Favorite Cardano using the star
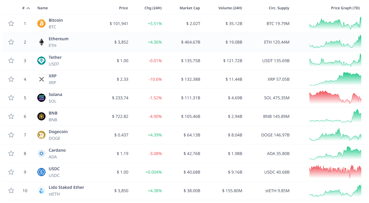The width and height of the screenshot is (369, 203). tap(11, 153)
